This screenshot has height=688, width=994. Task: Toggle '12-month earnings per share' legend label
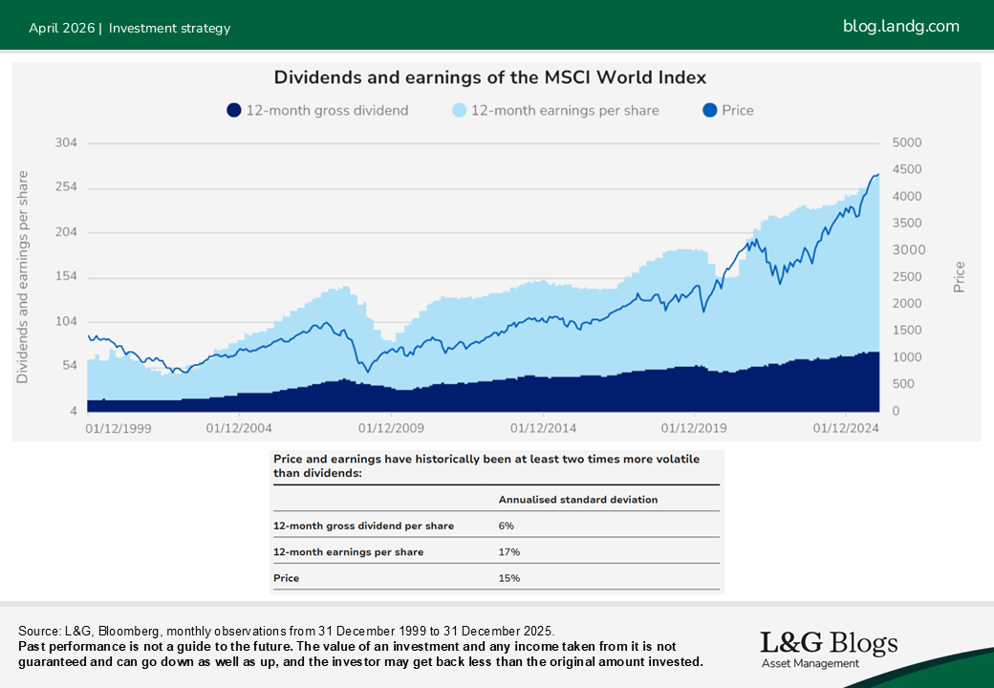pyautogui.click(x=565, y=111)
